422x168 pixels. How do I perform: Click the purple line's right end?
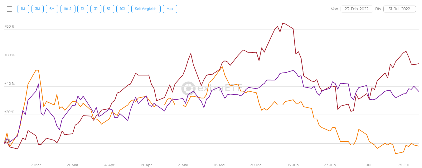(x=419, y=92)
